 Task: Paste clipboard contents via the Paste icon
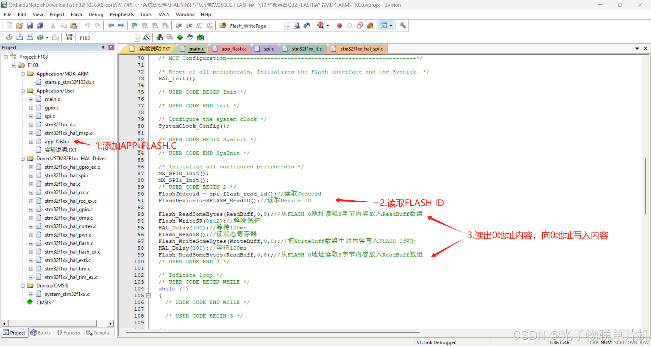pos(74,26)
